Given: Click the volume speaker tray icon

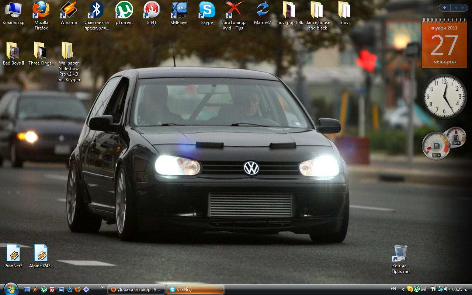Looking at the screenshot, I should point(447,289).
